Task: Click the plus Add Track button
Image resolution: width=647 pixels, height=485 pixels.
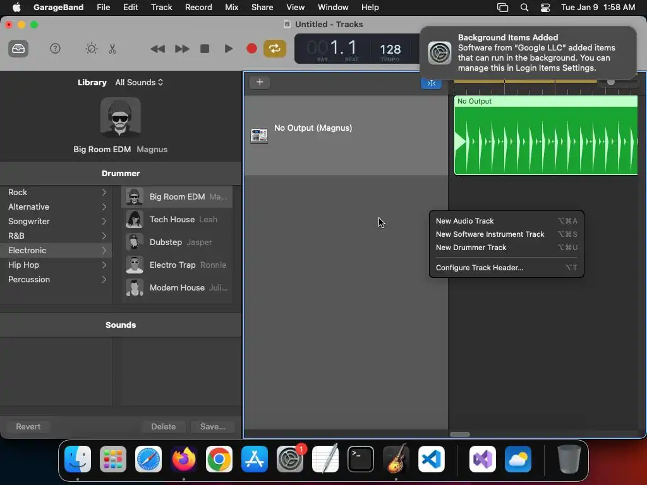Action: click(260, 82)
